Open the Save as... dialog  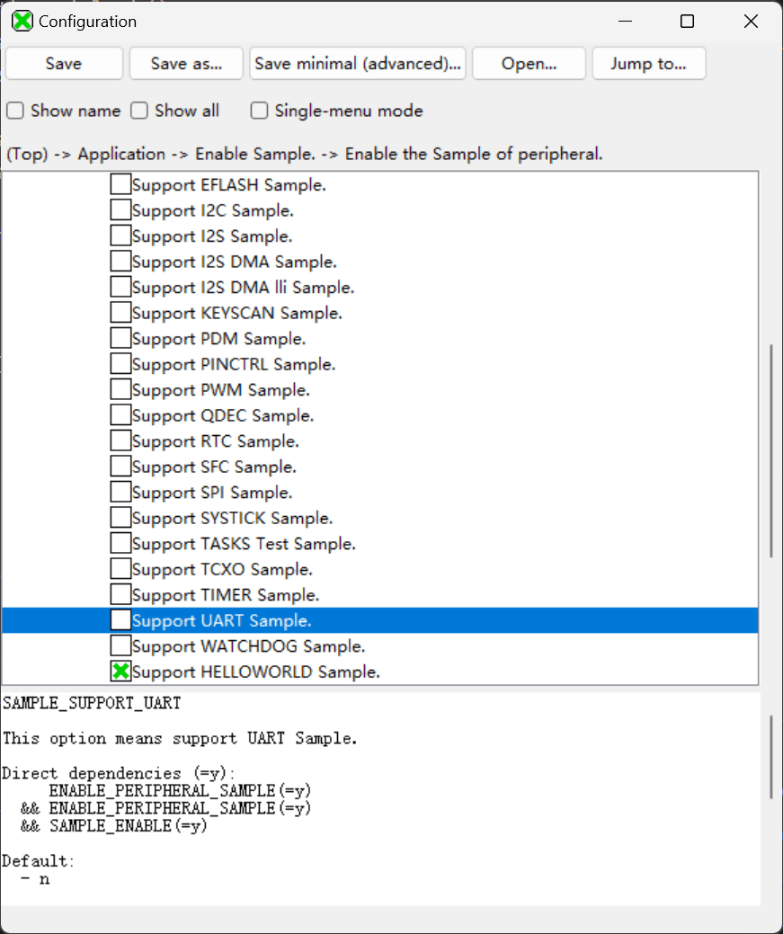coord(186,64)
